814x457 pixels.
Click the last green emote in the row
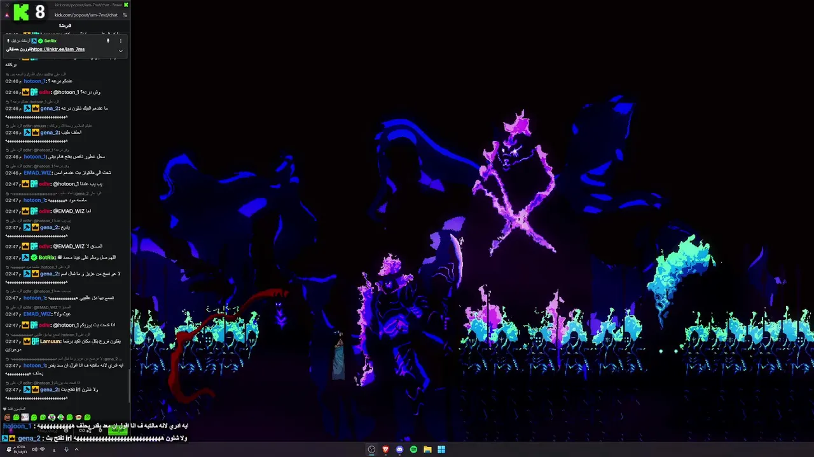[x=87, y=417]
